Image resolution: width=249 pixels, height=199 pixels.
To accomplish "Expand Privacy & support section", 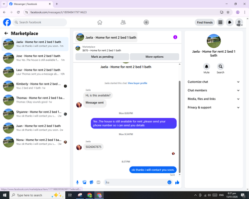I will (214, 107).
